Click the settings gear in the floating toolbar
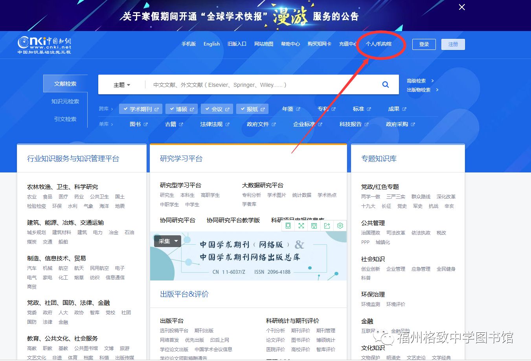Image resolution: width=531 pixels, height=361 pixels. coord(340,225)
